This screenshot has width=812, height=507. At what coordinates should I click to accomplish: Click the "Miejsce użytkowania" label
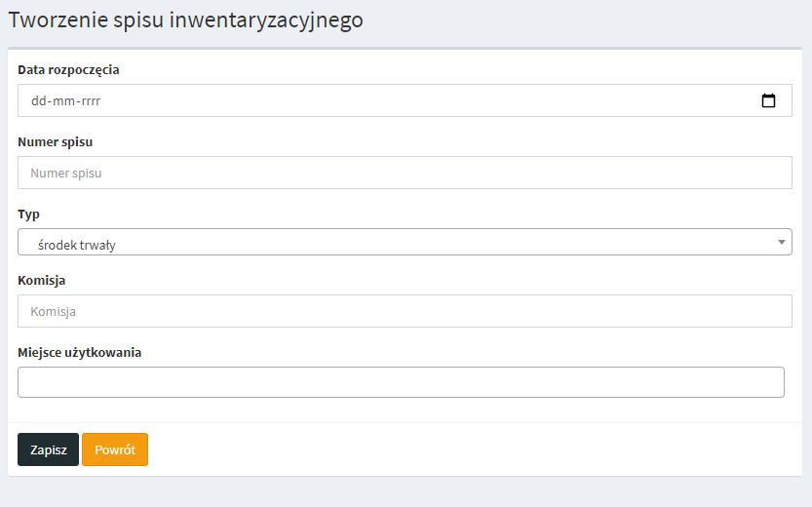(x=79, y=352)
